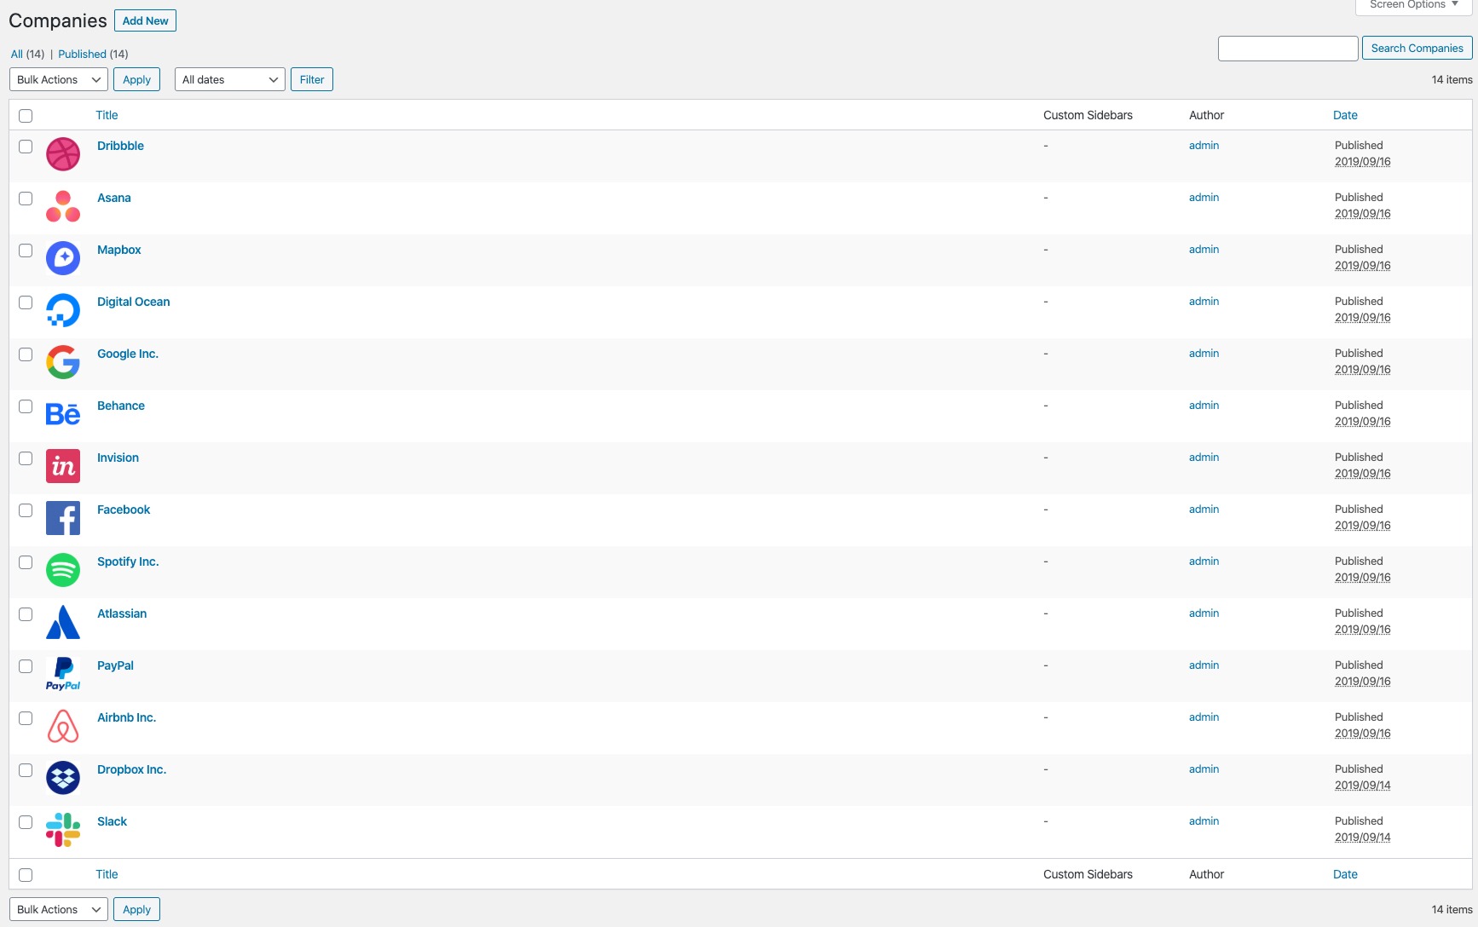Check the Spotify Inc. row checkbox
This screenshot has width=1478, height=927.
click(26, 562)
